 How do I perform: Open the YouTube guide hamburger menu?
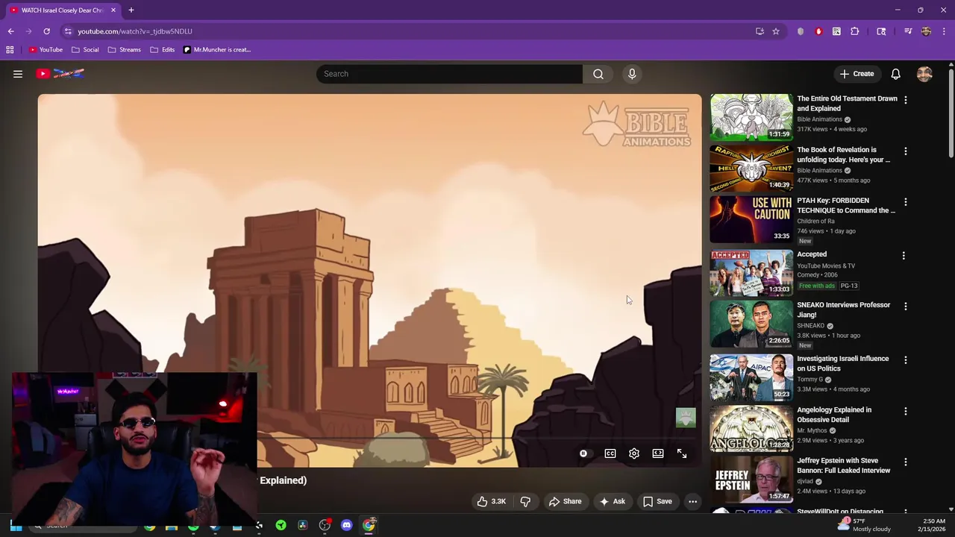tap(18, 74)
